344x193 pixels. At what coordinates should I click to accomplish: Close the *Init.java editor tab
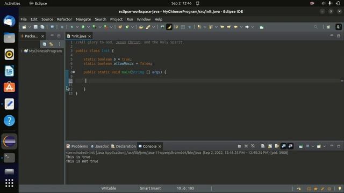pos(90,36)
